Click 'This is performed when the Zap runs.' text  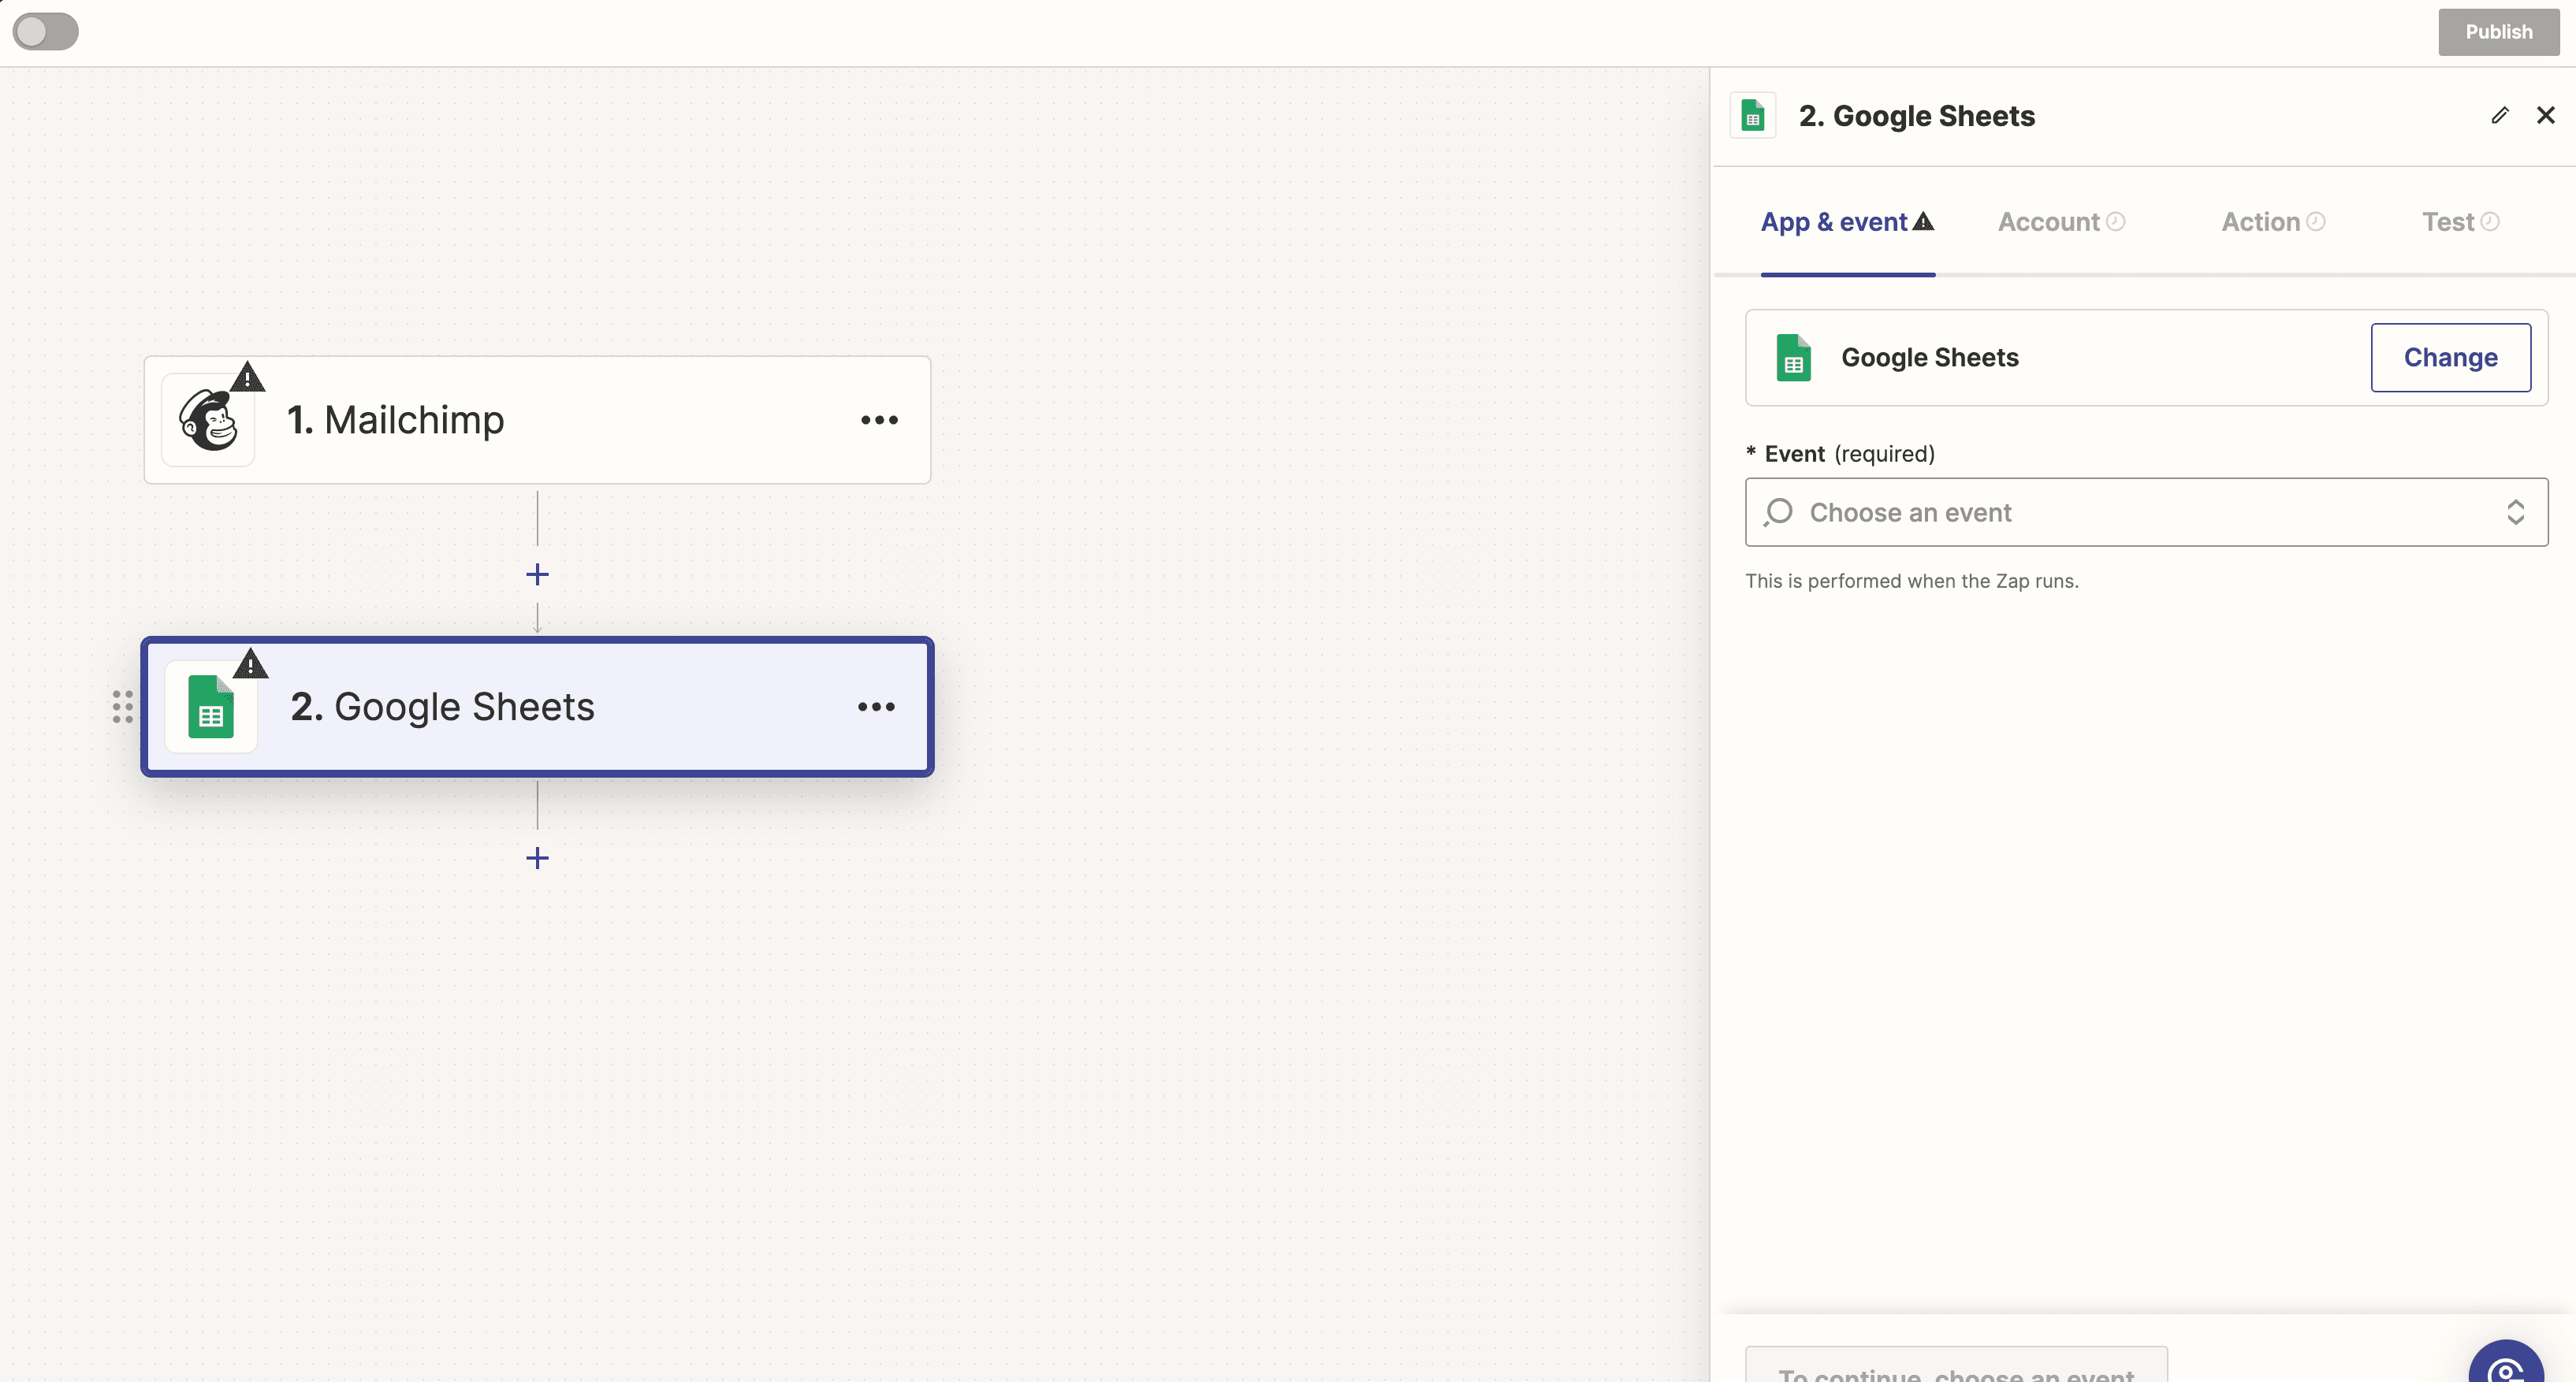1911,581
